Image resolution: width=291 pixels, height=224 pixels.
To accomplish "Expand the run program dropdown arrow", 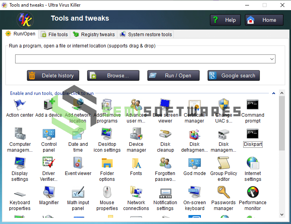I will pyautogui.click(x=272, y=59).
